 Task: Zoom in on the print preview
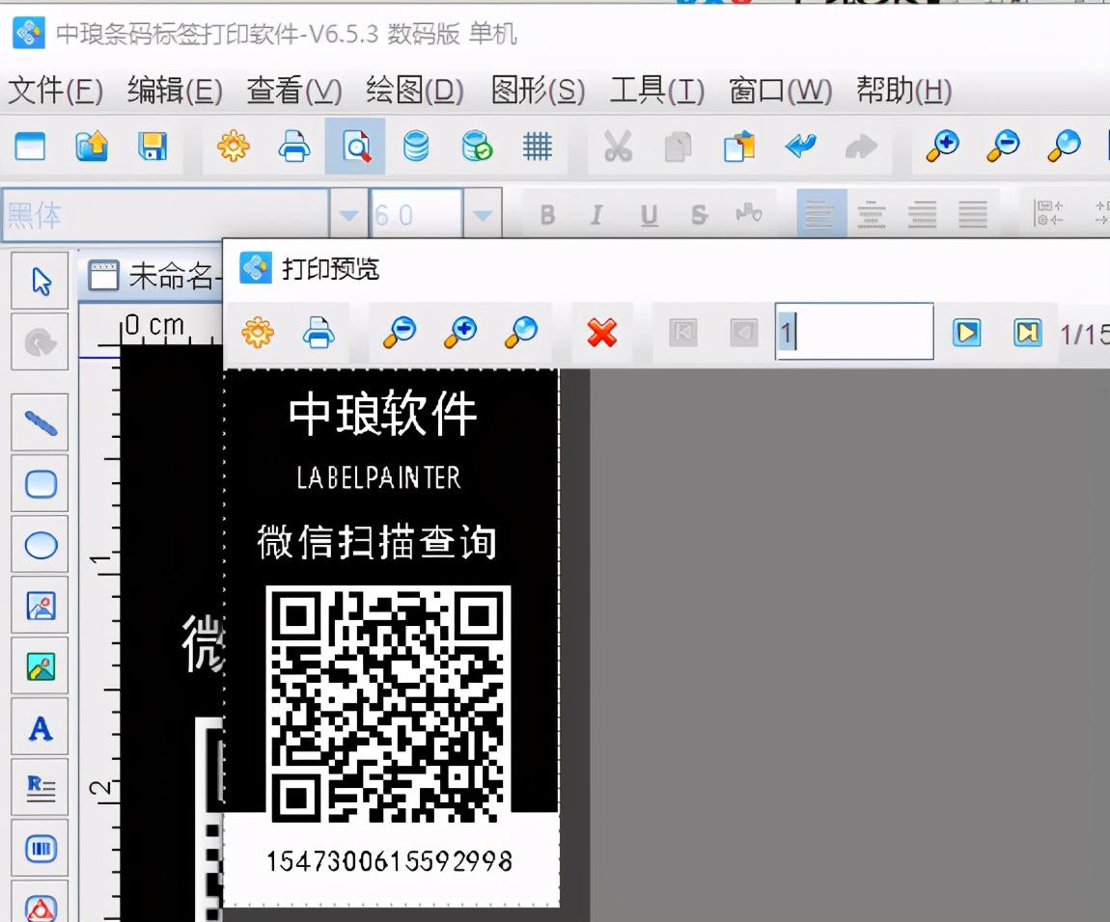click(459, 332)
